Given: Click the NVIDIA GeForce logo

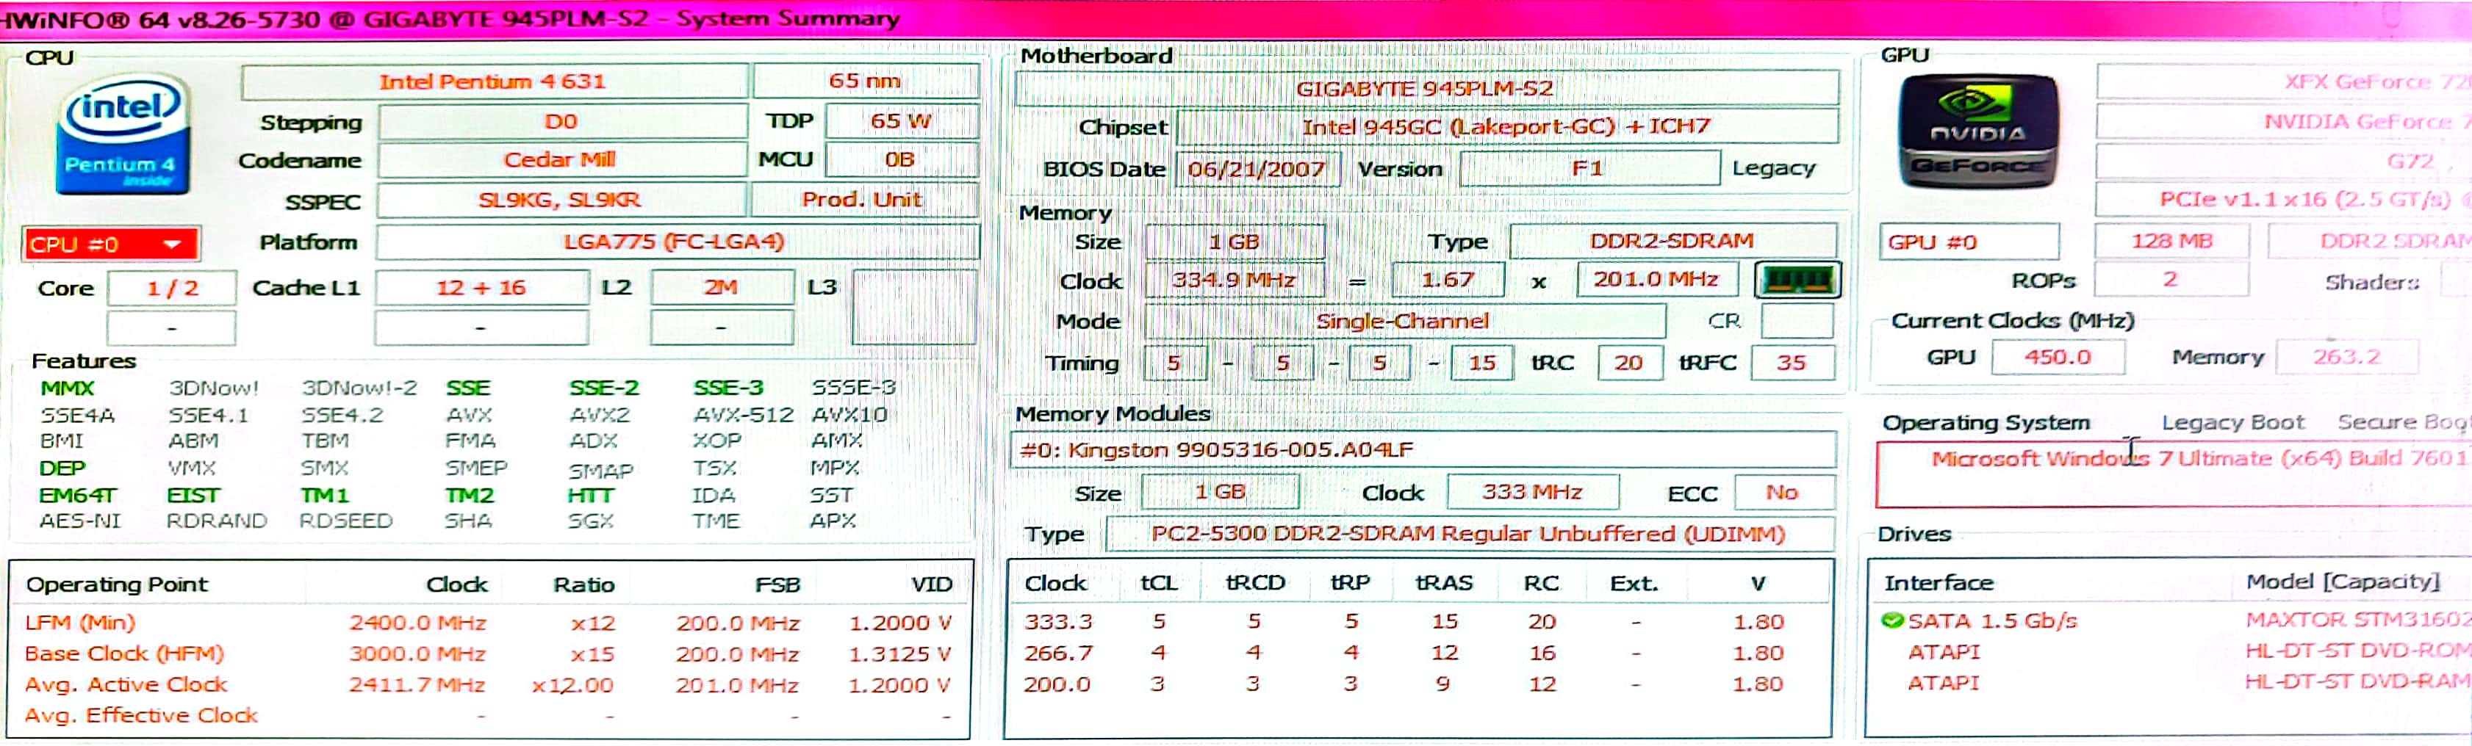Looking at the screenshot, I should [x=1979, y=132].
